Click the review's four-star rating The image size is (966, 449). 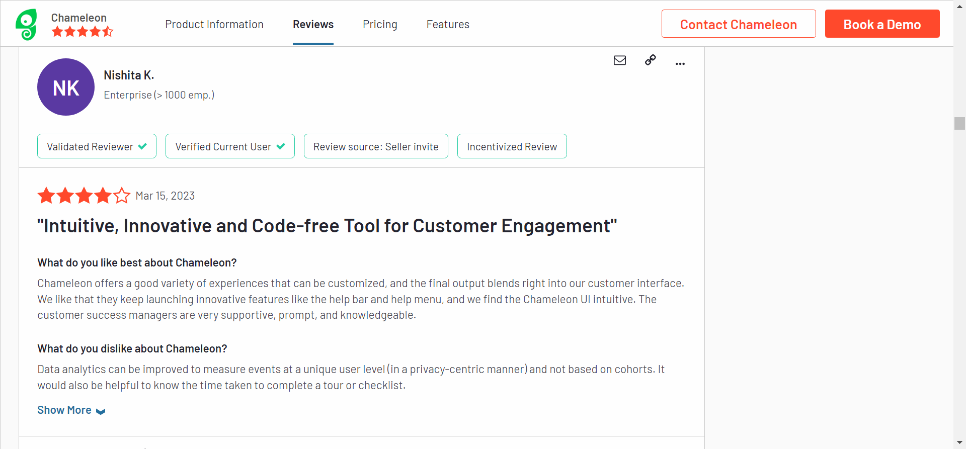84,196
